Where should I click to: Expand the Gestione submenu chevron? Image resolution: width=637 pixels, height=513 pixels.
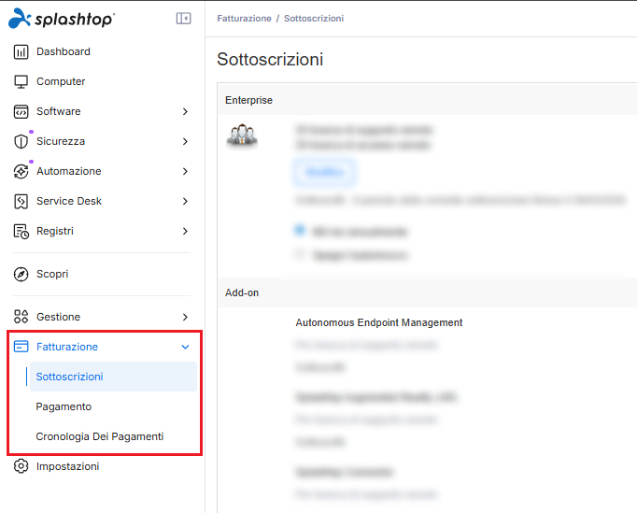pyautogui.click(x=185, y=317)
